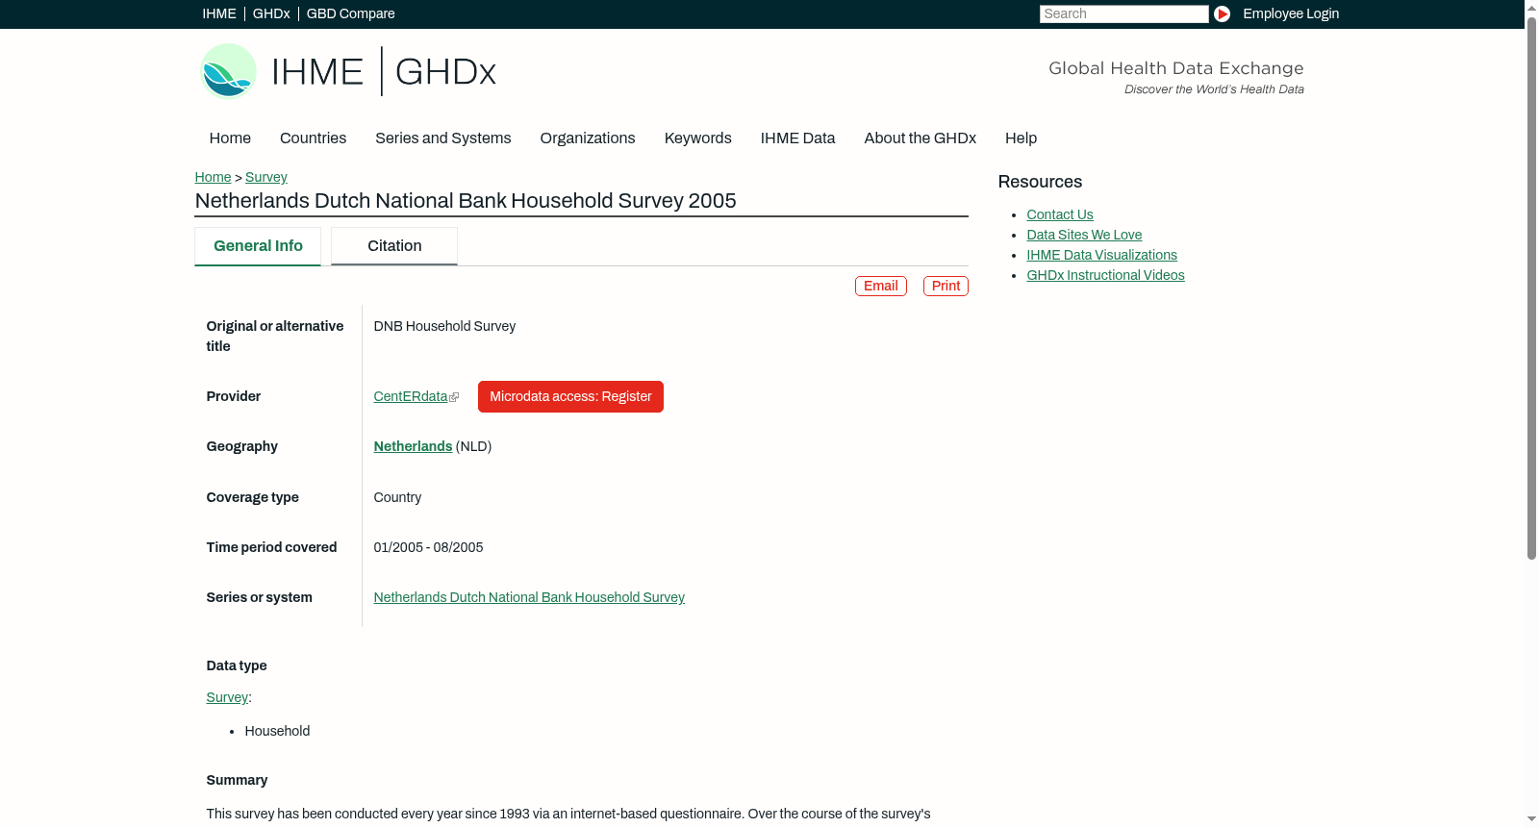The image size is (1539, 828).
Task: Open the IHME link in top bar
Action: (219, 13)
